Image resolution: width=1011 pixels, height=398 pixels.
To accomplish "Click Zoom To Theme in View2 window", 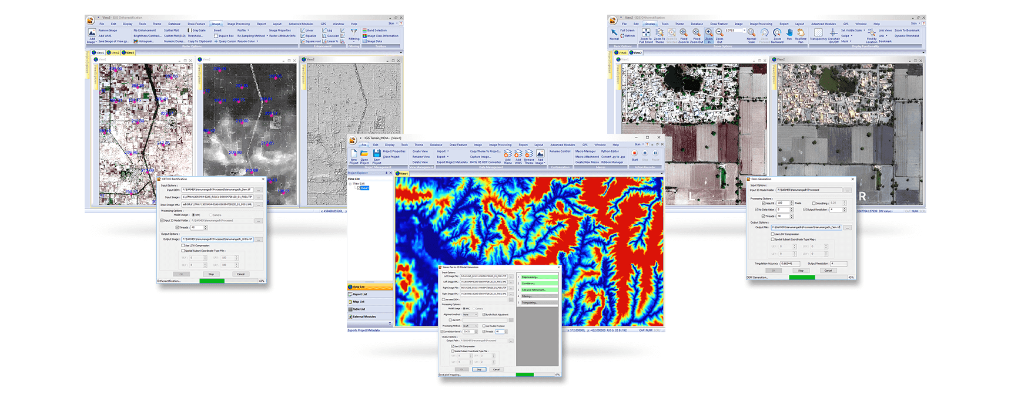I will [x=660, y=36].
